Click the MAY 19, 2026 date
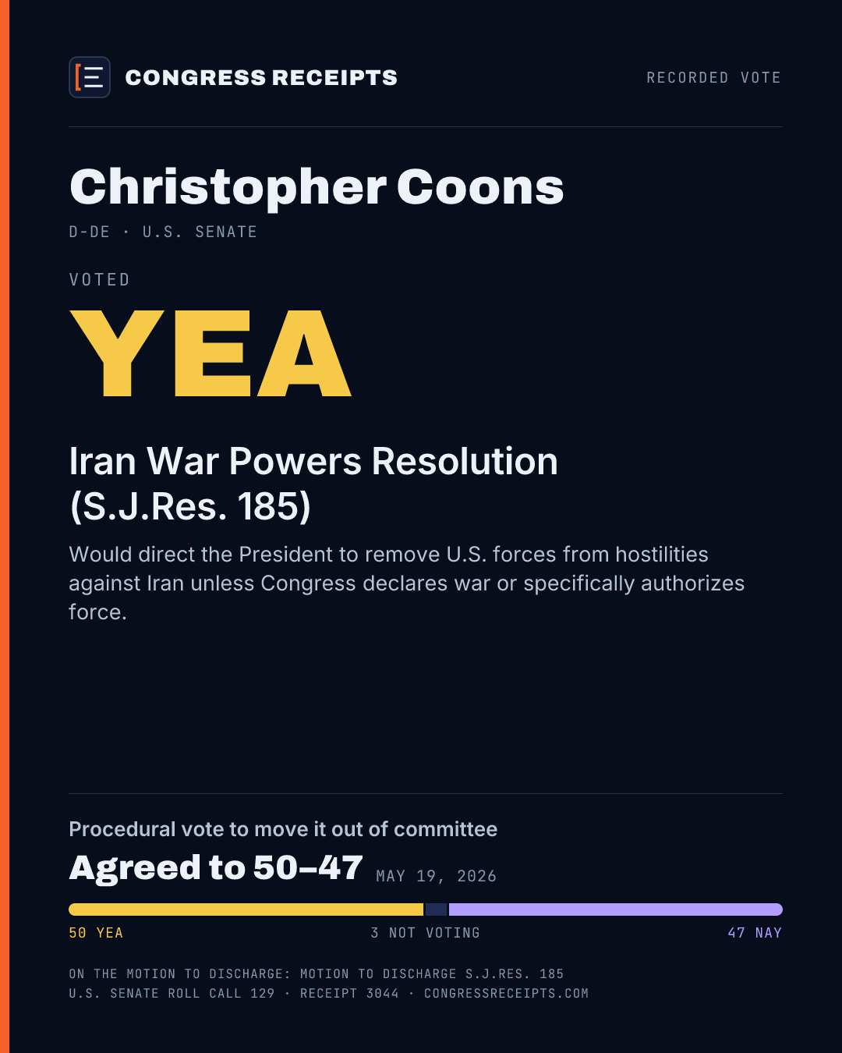 [x=436, y=876]
